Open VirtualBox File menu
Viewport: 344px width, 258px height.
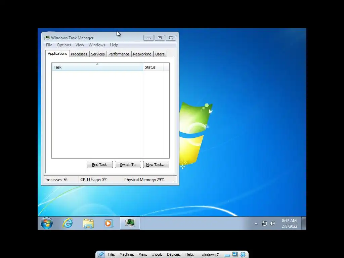click(111, 255)
